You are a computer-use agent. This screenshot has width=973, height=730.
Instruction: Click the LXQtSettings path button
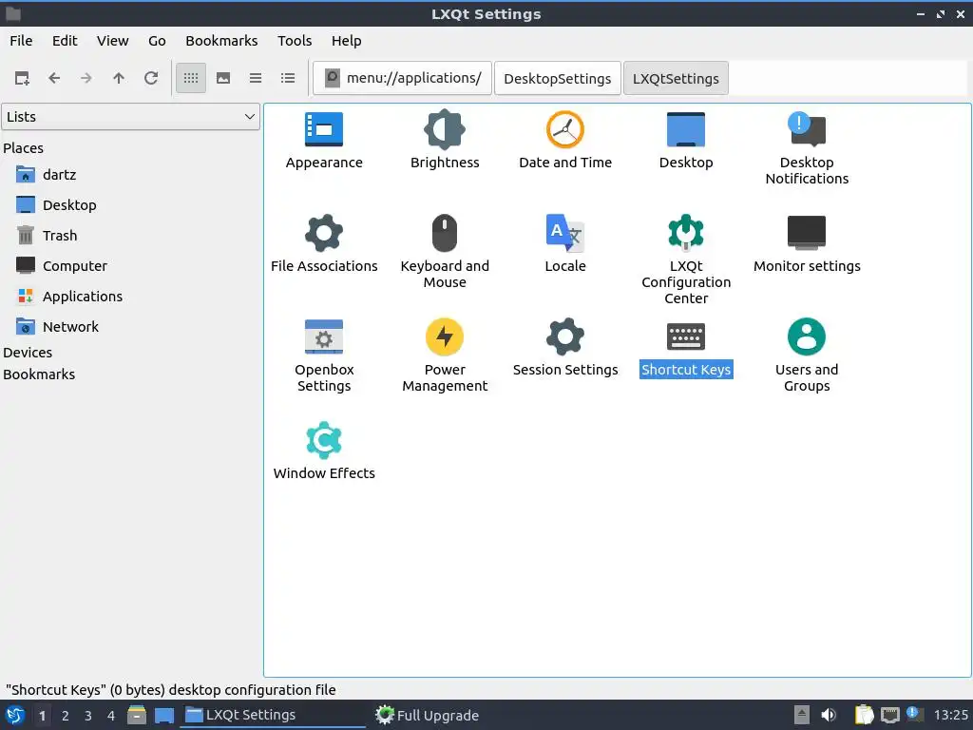click(x=676, y=78)
